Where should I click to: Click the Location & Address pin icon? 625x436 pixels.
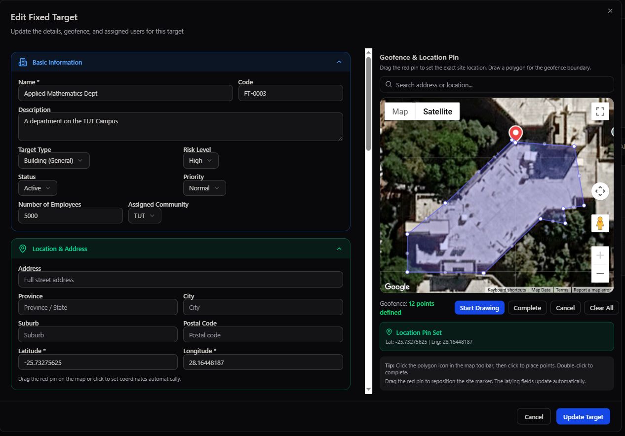(x=22, y=249)
